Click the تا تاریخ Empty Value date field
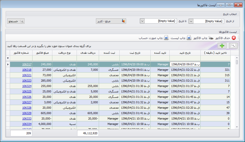This screenshot has width=245, height=142. 161,21
